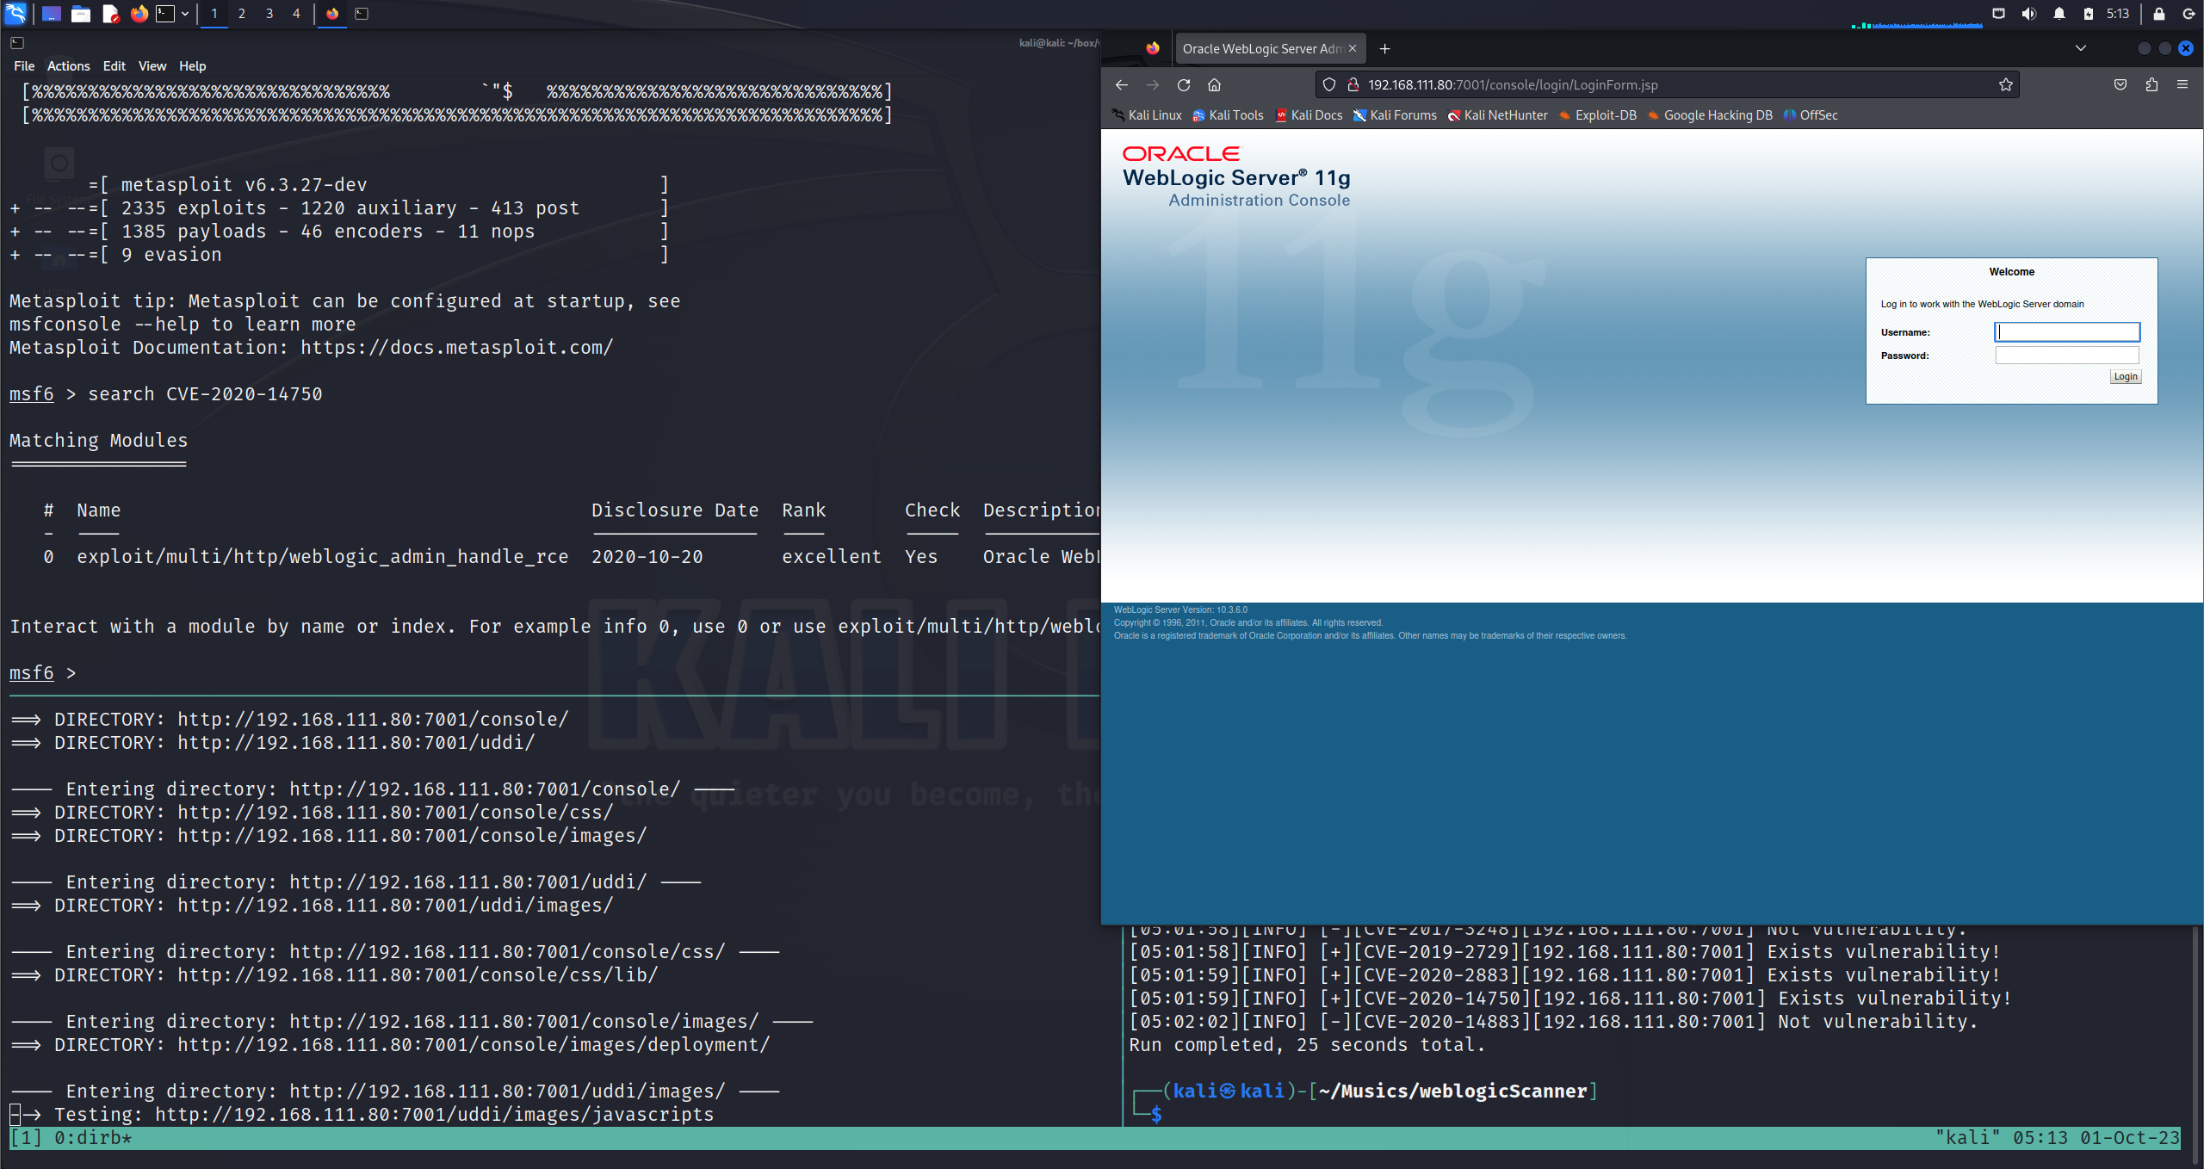Reload the WebLogic login page
The width and height of the screenshot is (2204, 1169).
tap(1184, 85)
